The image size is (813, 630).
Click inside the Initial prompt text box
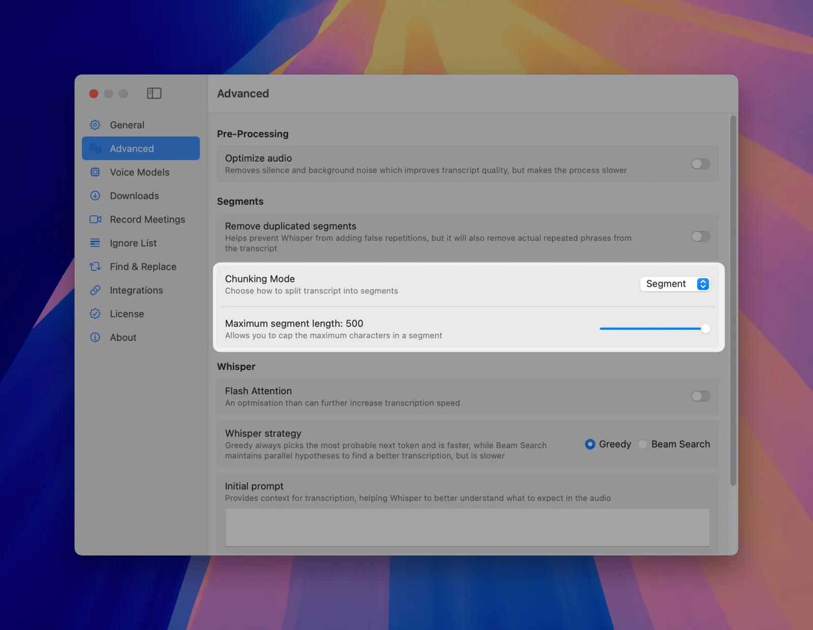pyautogui.click(x=467, y=527)
